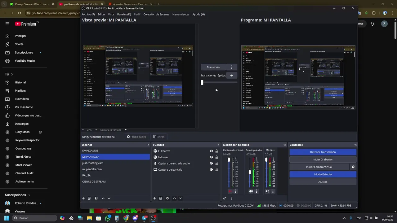Add a quick transition with plus button
The image size is (397, 223).
pos(232,75)
